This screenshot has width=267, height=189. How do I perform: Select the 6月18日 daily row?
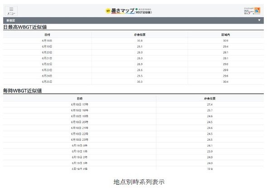(x=133, y=41)
